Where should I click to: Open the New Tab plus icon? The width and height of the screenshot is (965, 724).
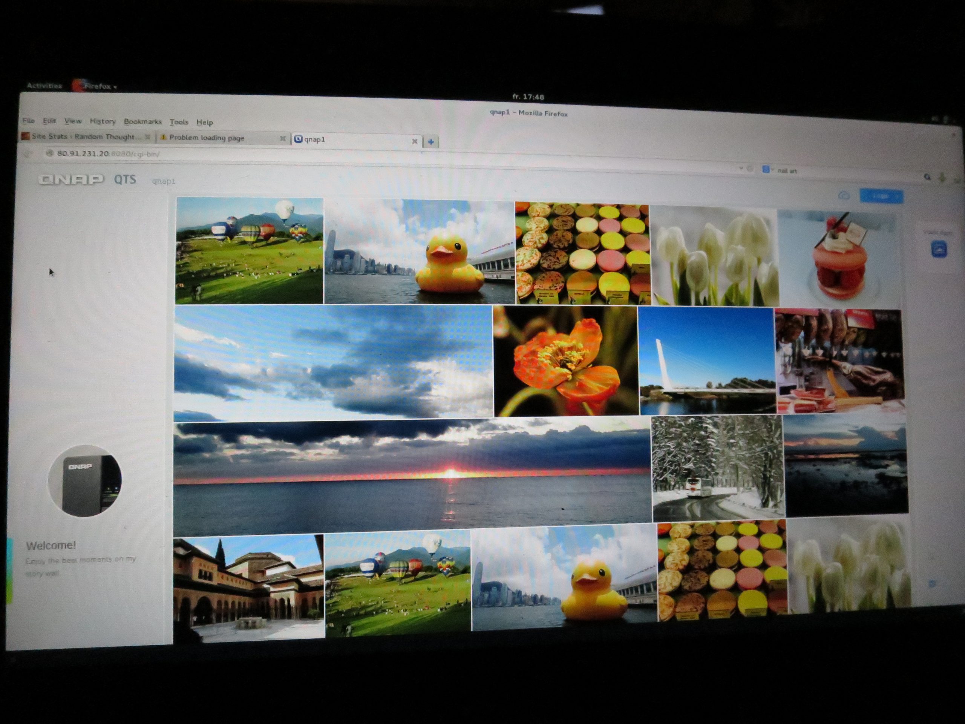pos(430,142)
